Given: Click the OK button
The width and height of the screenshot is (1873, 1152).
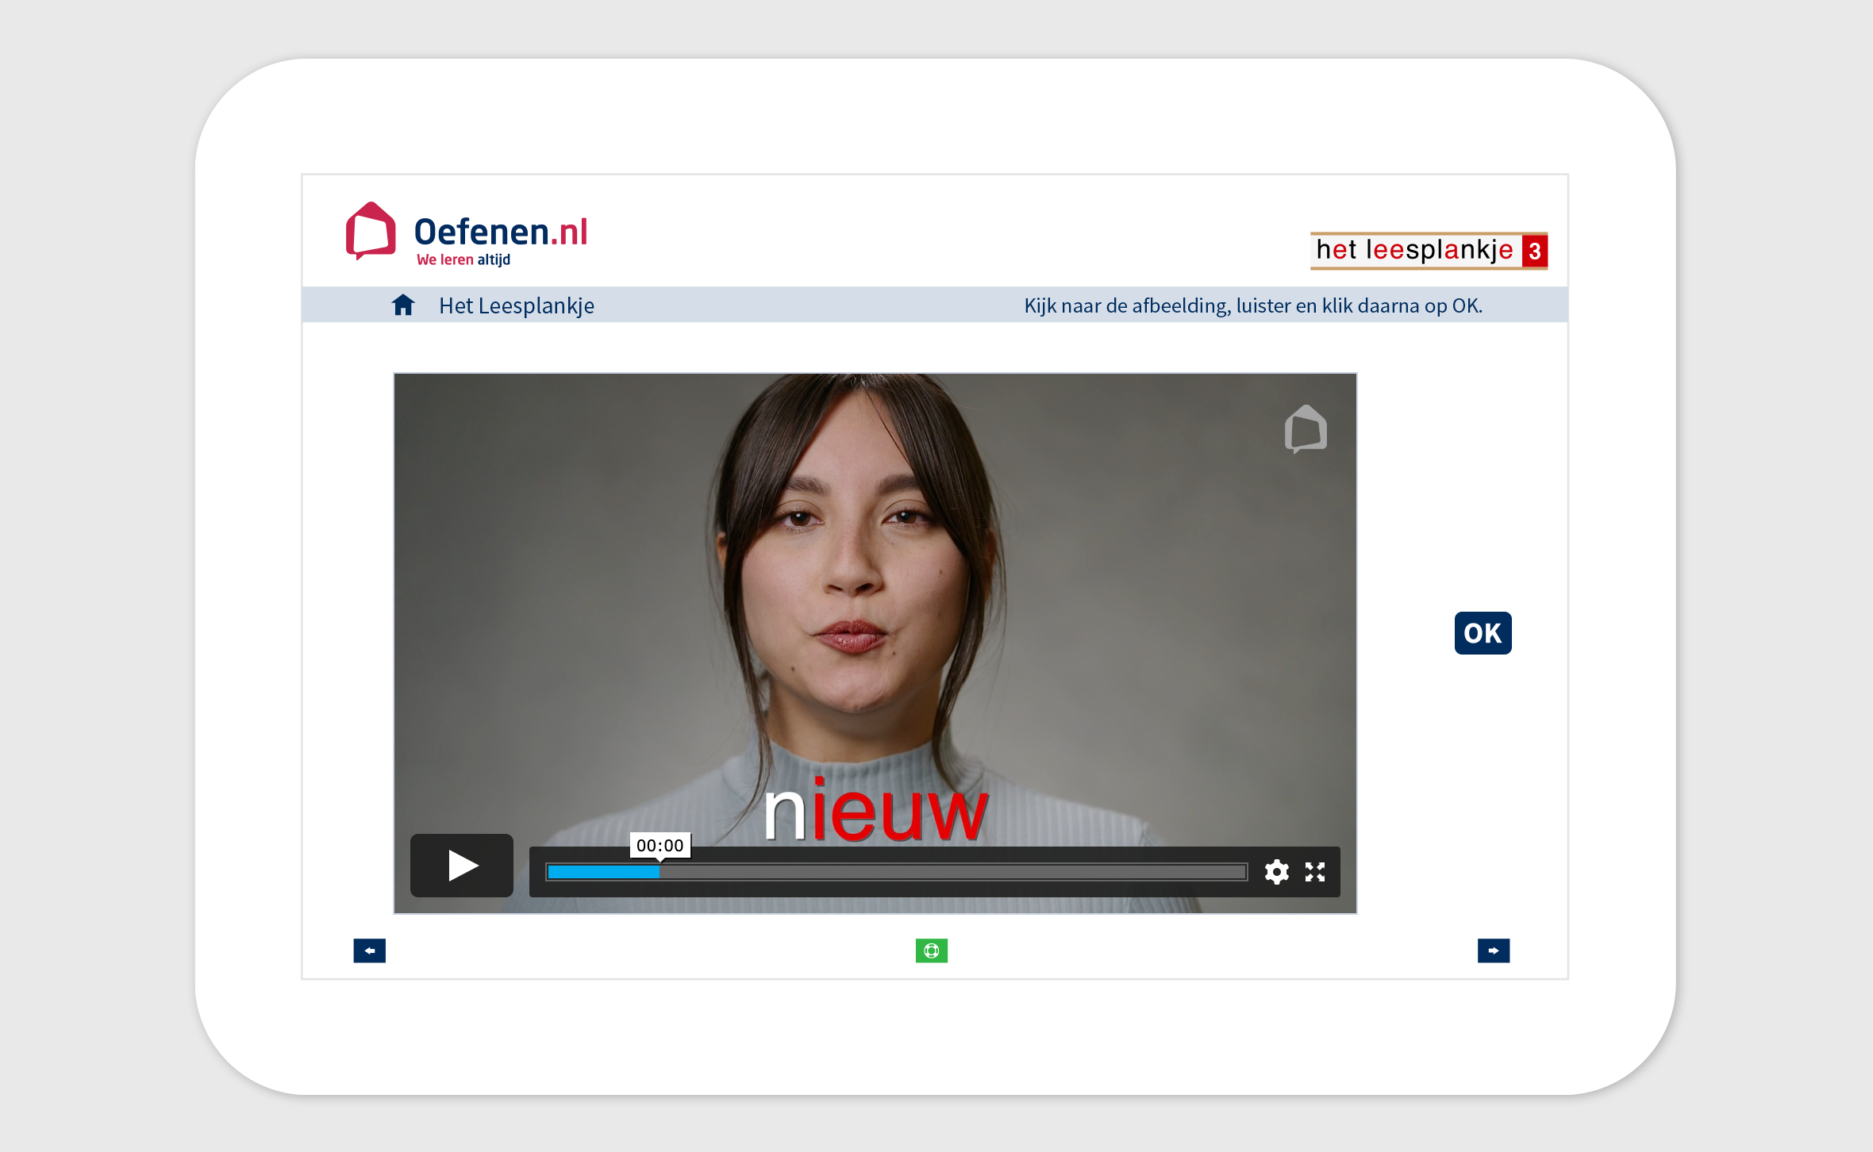Looking at the screenshot, I should [1483, 633].
